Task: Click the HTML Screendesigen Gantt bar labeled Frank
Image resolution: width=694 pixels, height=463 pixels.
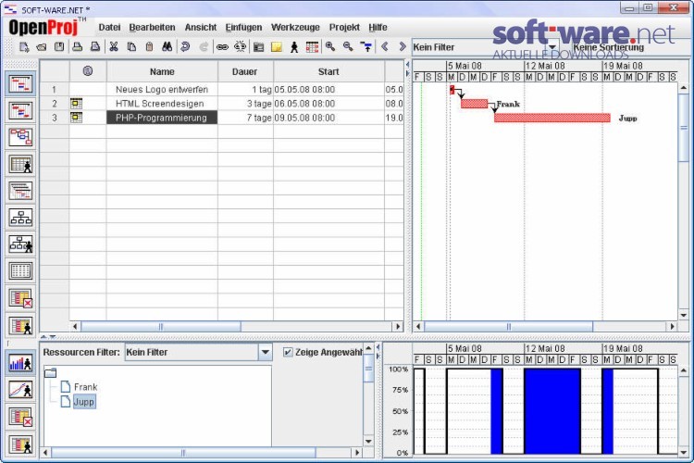Action: pyautogui.click(x=474, y=104)
